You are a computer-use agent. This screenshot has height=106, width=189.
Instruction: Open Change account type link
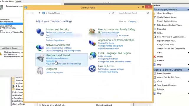tap(110, 32)
